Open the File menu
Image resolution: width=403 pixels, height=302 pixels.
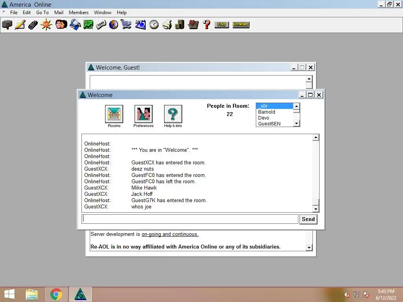14,12
